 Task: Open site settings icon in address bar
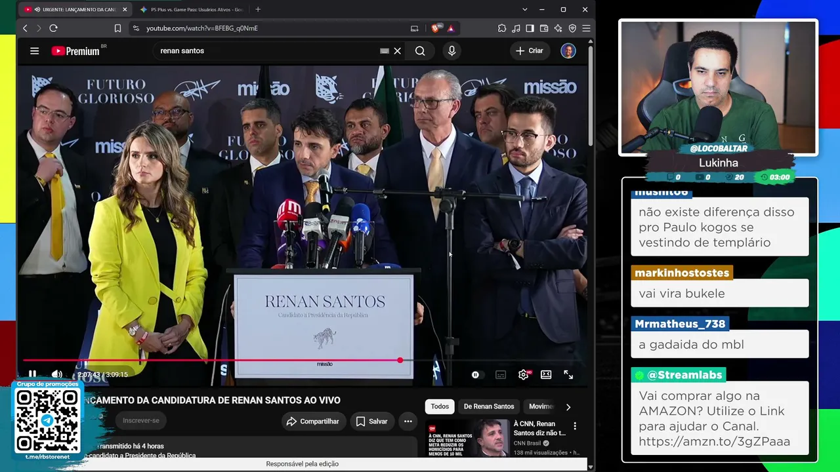click(x=135, y=28)
